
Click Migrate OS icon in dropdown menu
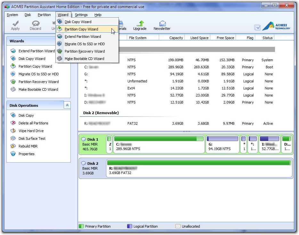pyautogui.click(x=60, y=44)
